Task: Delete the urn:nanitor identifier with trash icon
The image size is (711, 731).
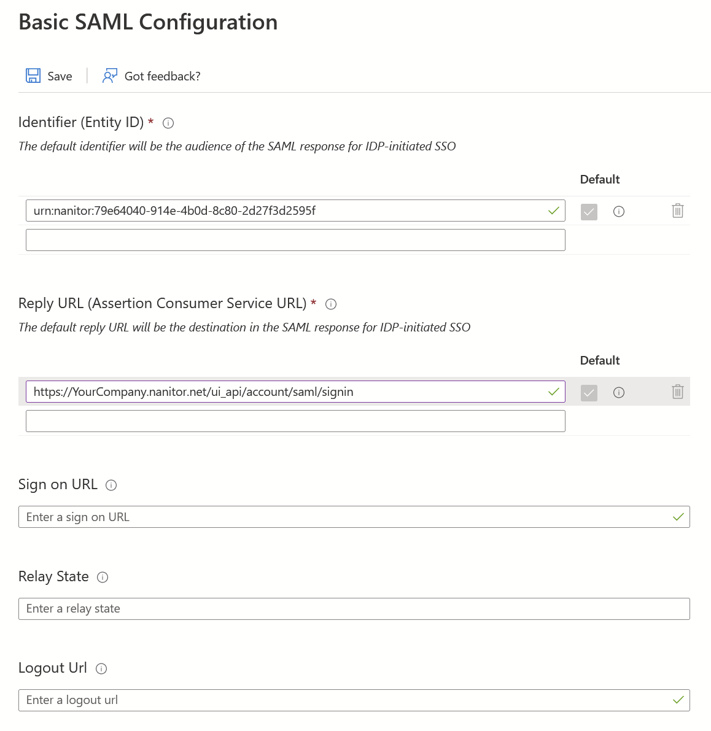Action: [678, 211]
